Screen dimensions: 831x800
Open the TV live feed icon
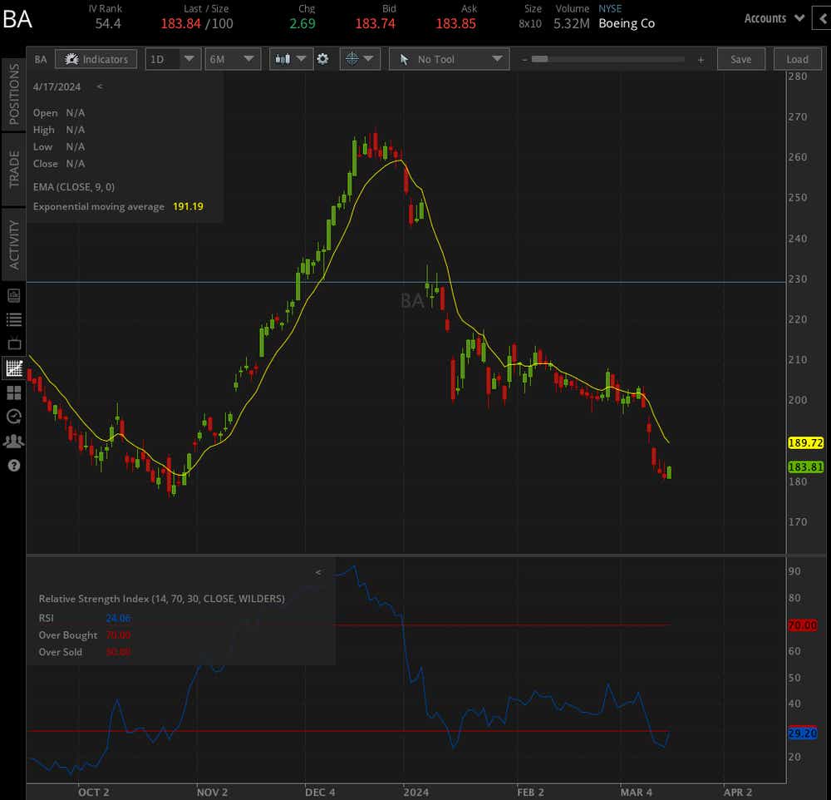(x=14, y=343)
